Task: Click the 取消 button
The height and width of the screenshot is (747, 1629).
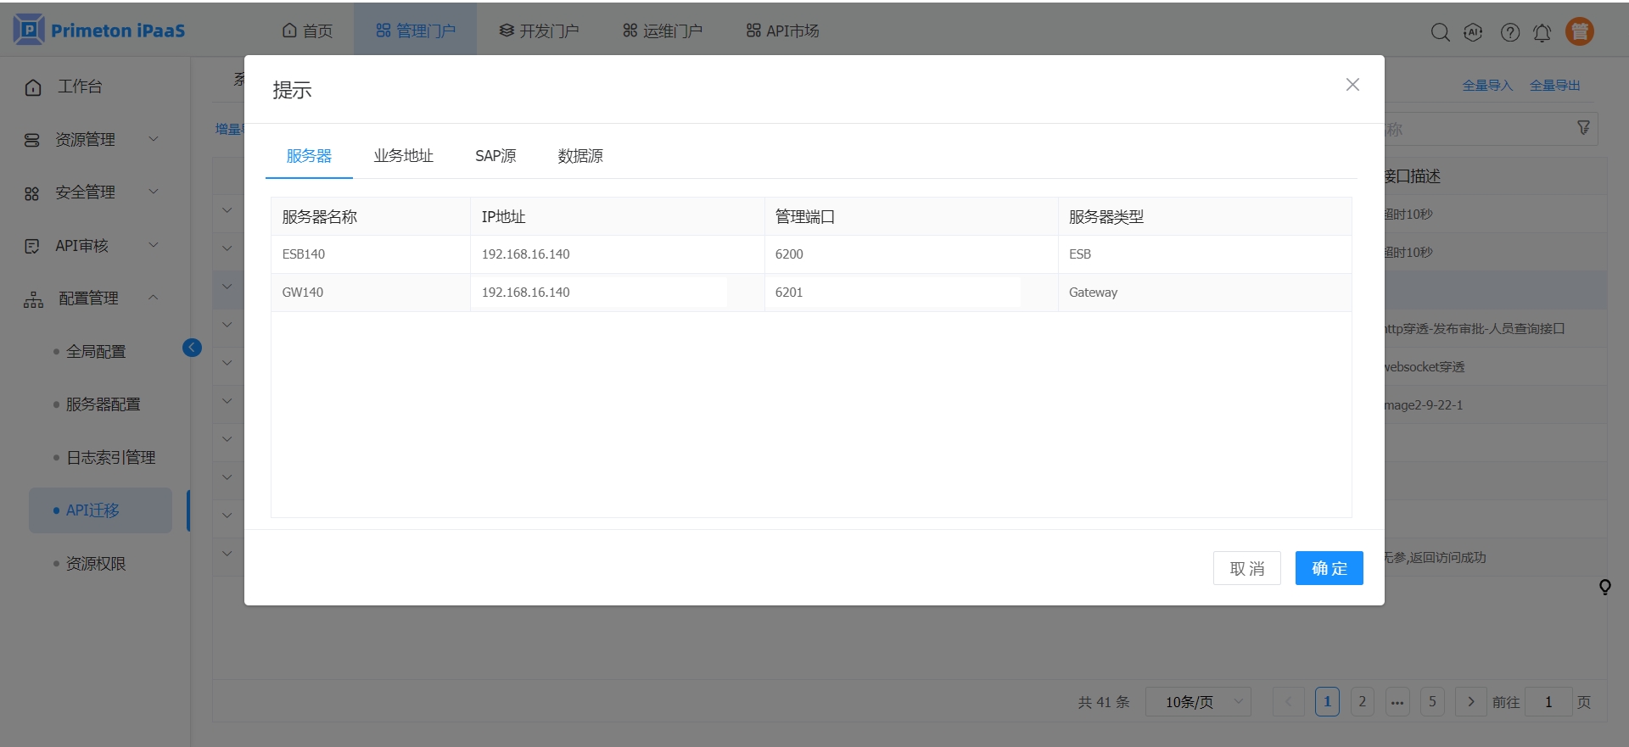Action: 1246,568
